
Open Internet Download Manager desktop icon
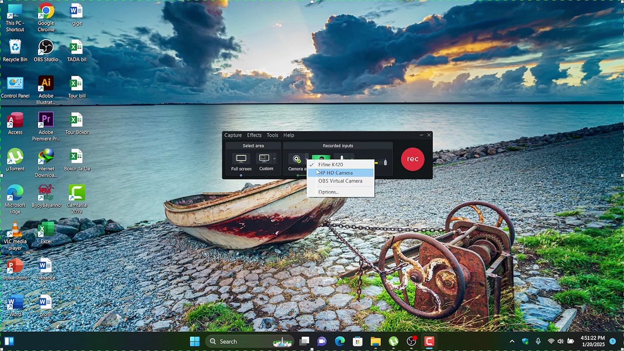pos(46,163)
